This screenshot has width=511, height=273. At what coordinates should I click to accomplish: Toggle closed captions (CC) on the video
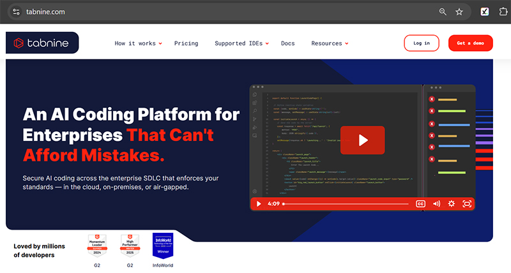(420, 204)
